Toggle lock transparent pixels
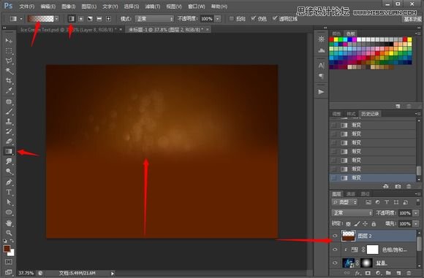424x278 pixels. 348,224
